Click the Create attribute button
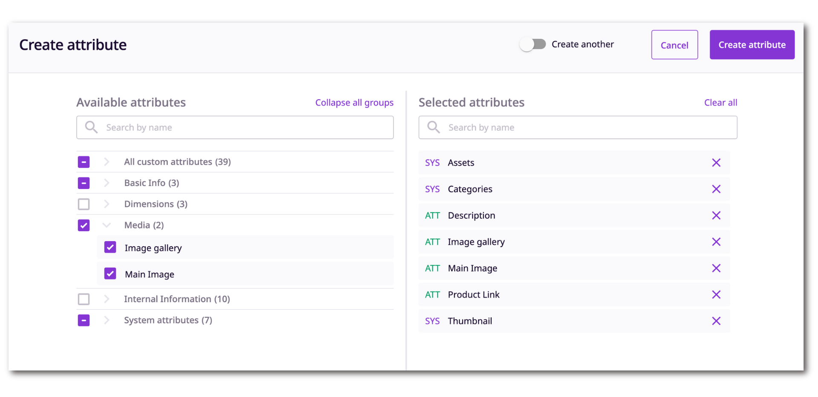The image size is (818, 397). [x=752, y=45]
